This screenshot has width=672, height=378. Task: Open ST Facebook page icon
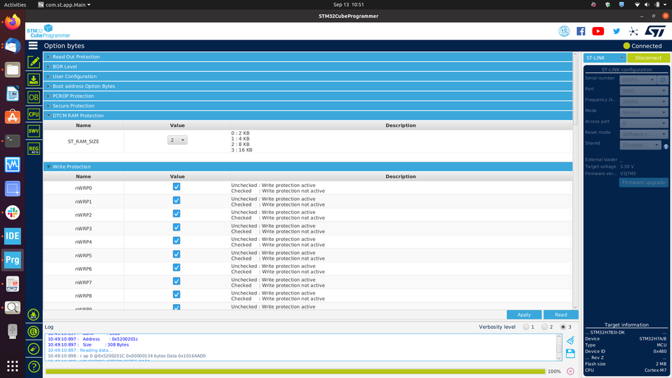click(x=581, y=32)
